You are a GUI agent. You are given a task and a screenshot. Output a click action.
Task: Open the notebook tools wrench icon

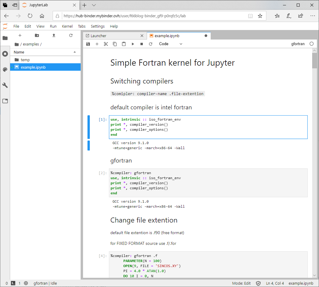(x=5, y=85)
